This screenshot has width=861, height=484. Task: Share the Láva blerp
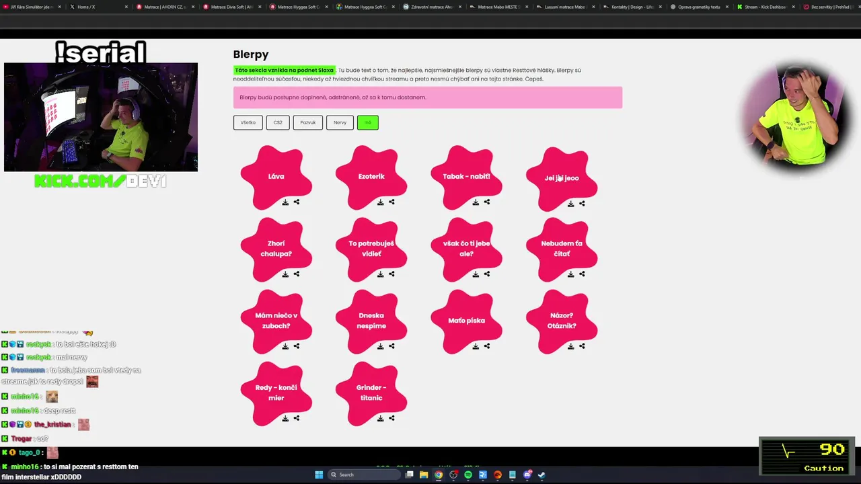(x=297, y=202)
